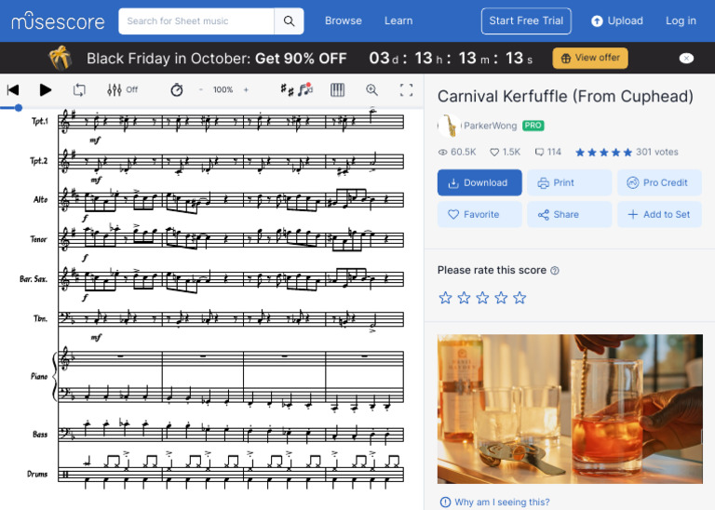Open the mixer that shows Off
The height and width of the screenshot is (510, 715).
122,90
